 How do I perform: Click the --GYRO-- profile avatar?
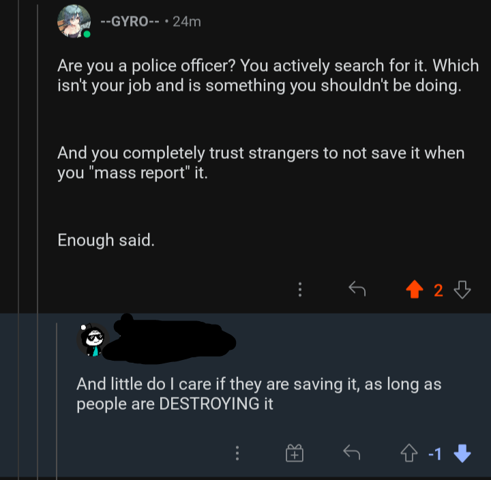pos(74,21)
